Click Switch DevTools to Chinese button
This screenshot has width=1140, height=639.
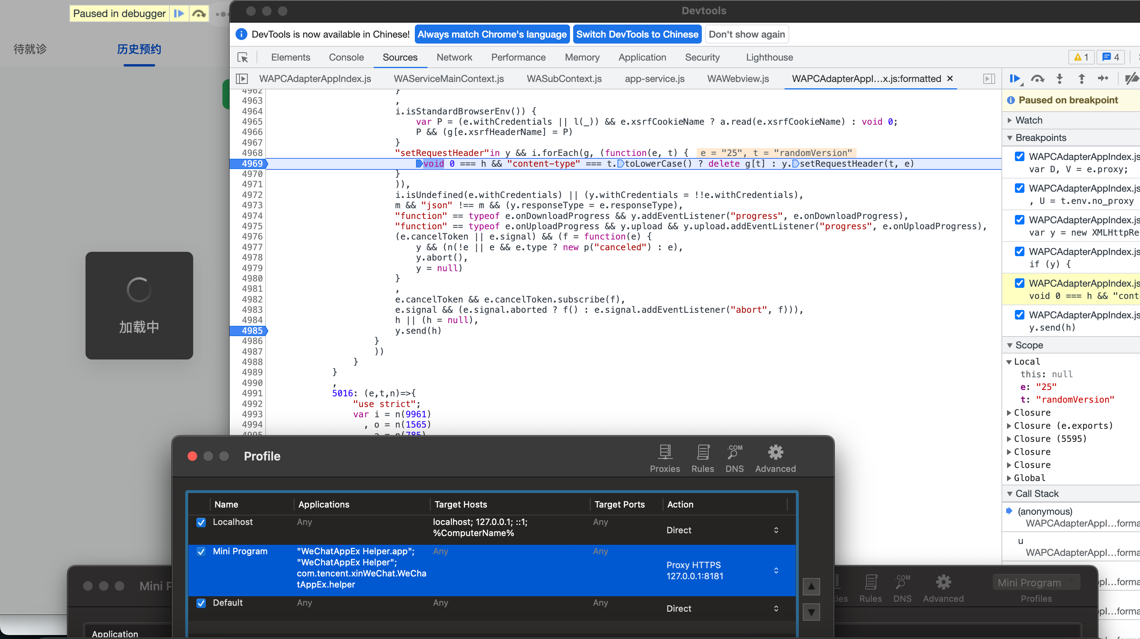(x=637, y=34)
